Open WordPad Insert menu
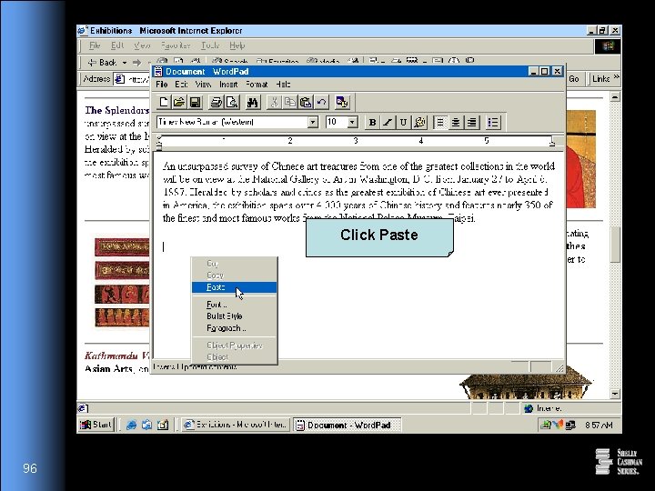 tap(228, 85)
